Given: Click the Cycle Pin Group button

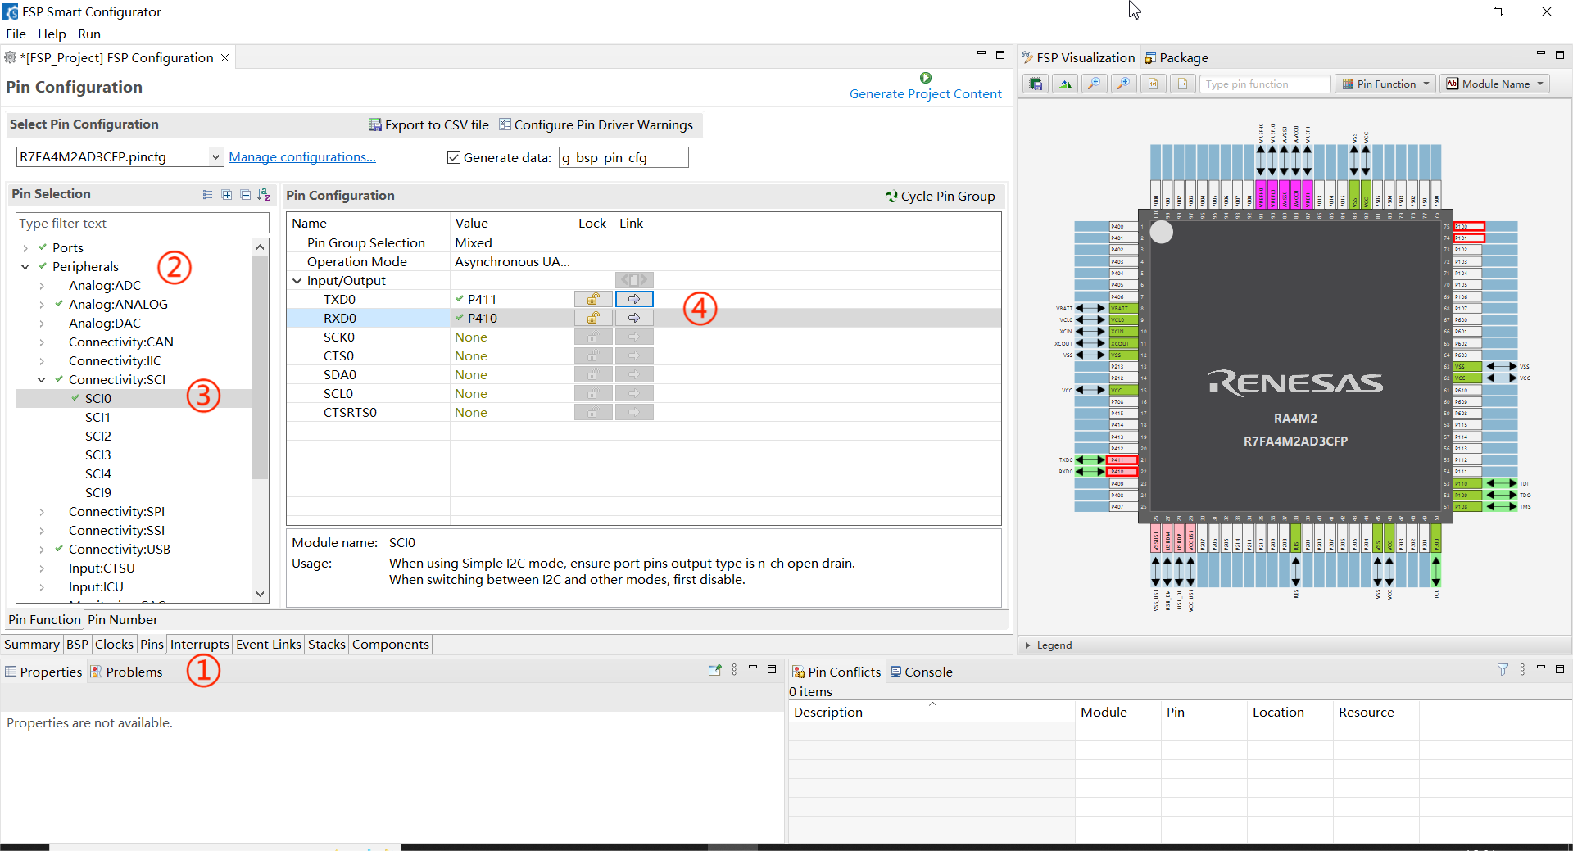Looking at the screenshot, I should click(940, 197).
